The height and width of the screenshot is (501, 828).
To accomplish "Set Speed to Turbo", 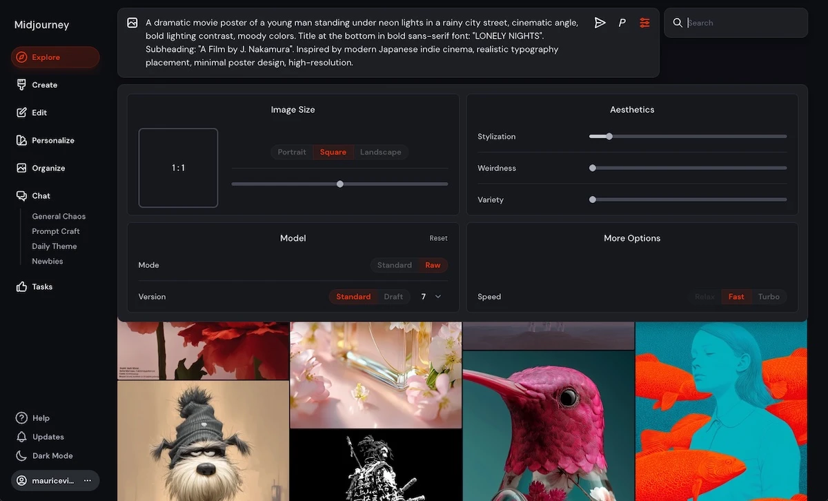I will click(x=769, y=297).
